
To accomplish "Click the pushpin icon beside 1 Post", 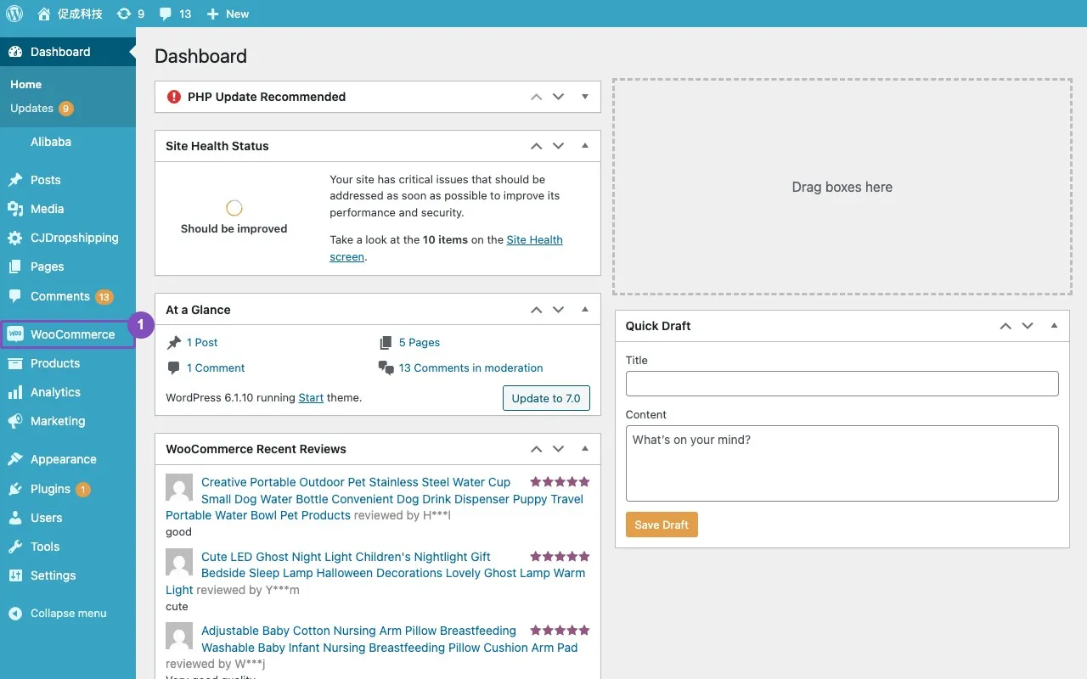I will coord(174,342).
